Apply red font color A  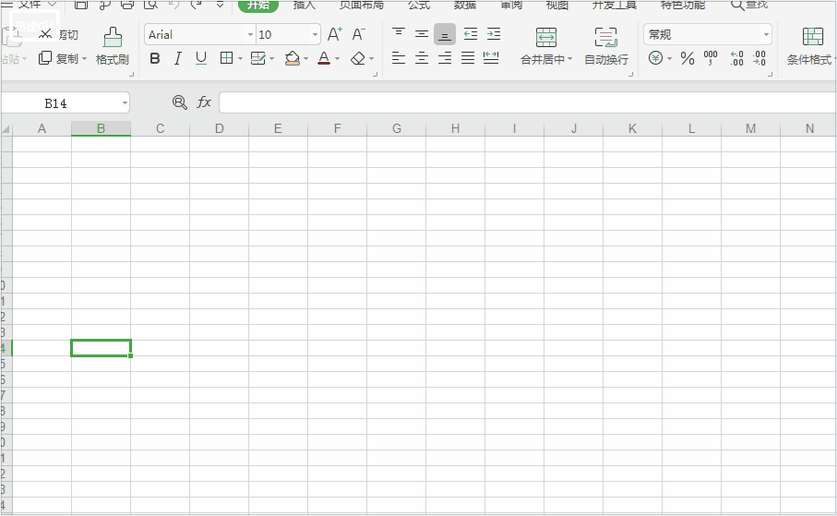coord(324,58)
